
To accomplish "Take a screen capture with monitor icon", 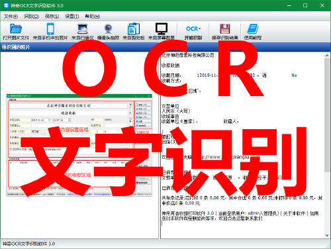I will 162,28.
